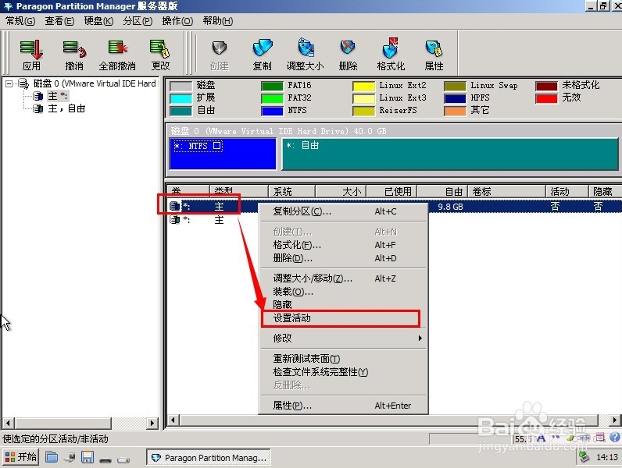Click the Undo All (全部撤消) icon
The width and height of the screenshot is (622, 468).
117,55
